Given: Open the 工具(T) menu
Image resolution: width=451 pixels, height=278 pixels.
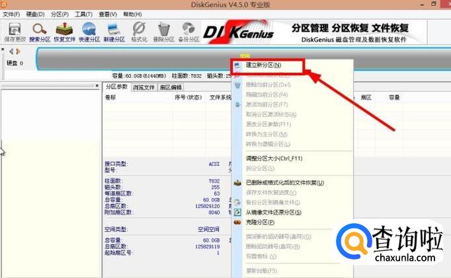Looking at the screenshot, I should (84, 15).
